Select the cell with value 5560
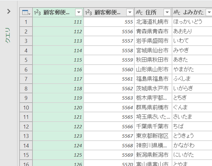 point(109,69)
